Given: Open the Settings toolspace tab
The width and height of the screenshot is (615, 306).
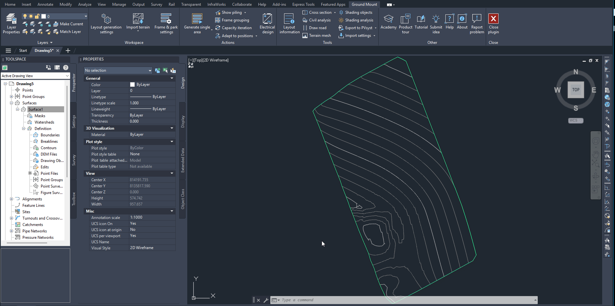Looking at the screenshot, I should 74,122.
